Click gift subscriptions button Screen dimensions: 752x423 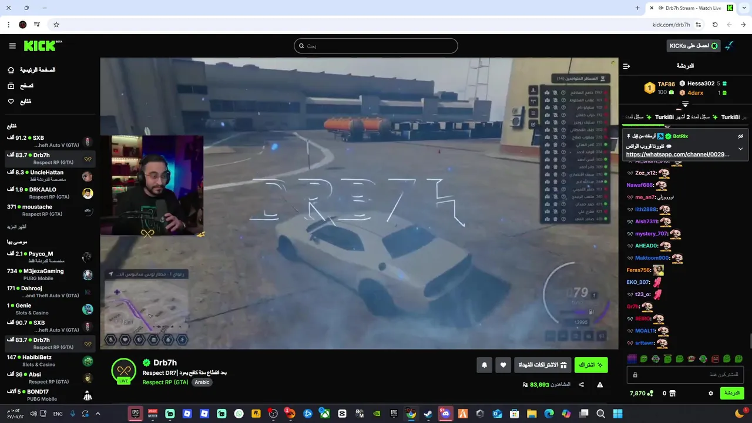542,365
